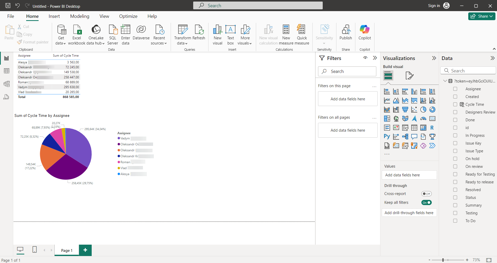Check the Assignee field checkbox
Viewport: 497px width, 263px height.
(455, 89)
